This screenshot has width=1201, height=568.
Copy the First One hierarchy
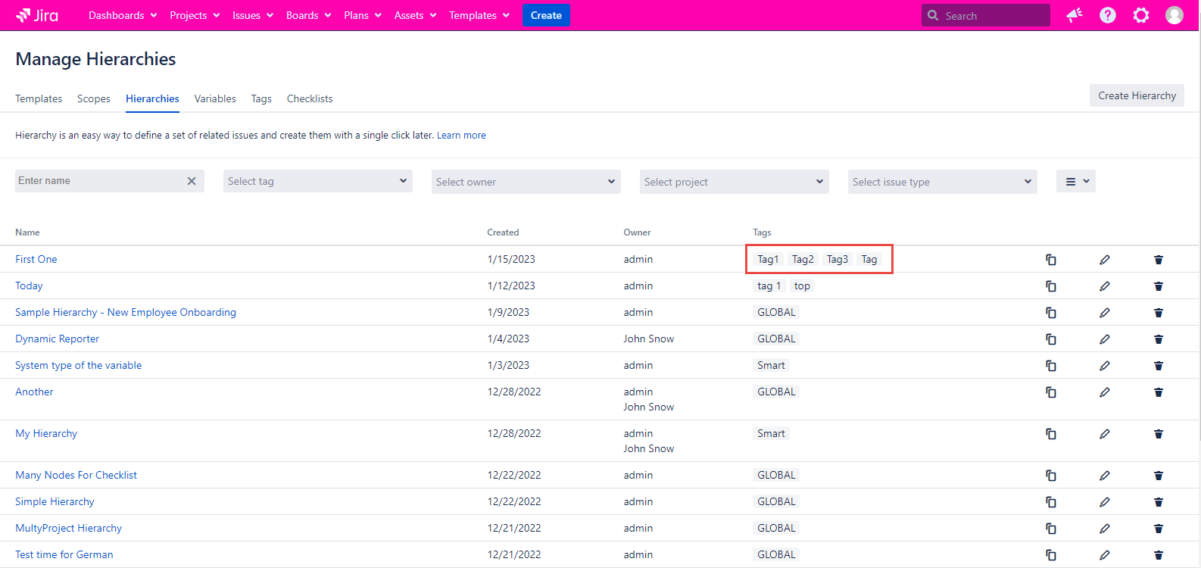[x=1051, y=260]
